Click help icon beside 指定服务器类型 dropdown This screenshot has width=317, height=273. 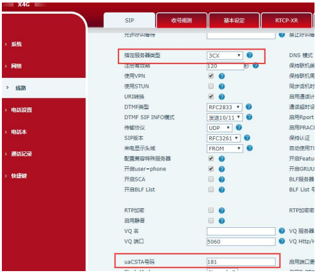pyautogui.click(x=249, y=55)
